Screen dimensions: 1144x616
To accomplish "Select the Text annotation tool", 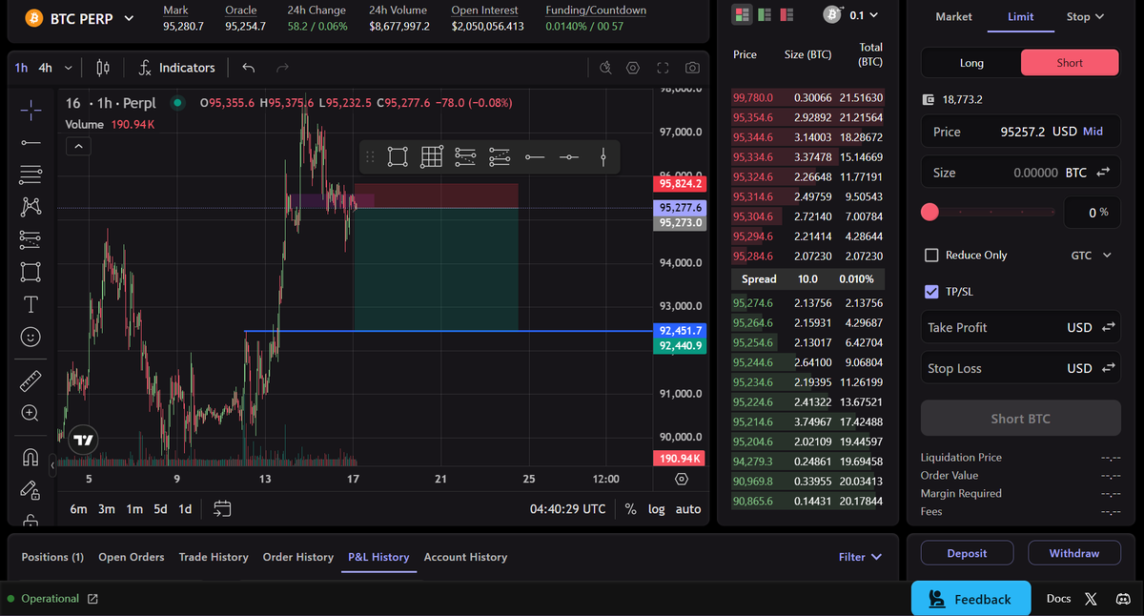I will pos(31,304).
